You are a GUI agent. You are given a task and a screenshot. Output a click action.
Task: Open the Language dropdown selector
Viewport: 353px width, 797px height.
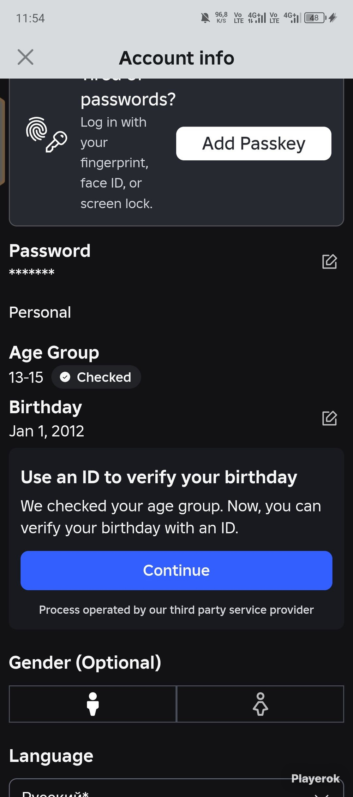176,789
